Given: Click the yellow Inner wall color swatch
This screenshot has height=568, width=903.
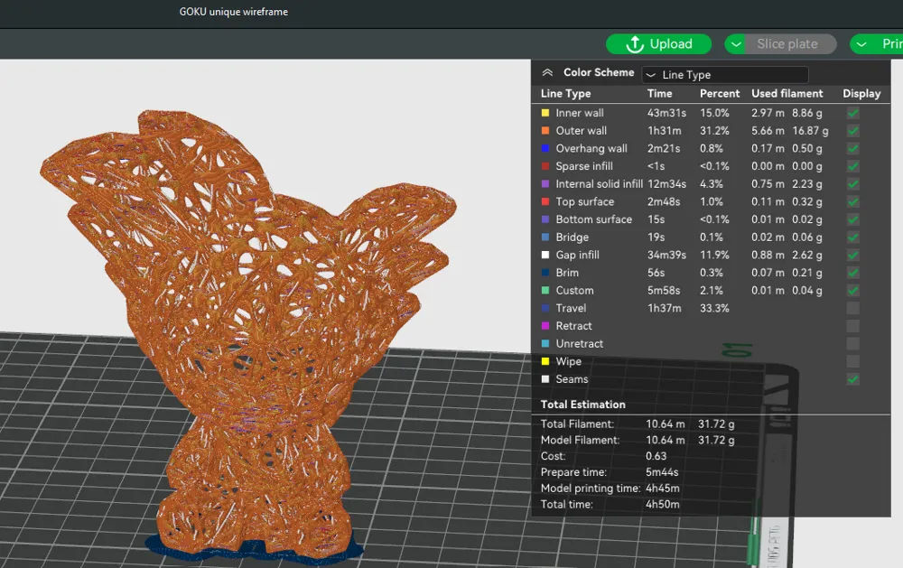Looking at the screenshot, I should [545, 113].
